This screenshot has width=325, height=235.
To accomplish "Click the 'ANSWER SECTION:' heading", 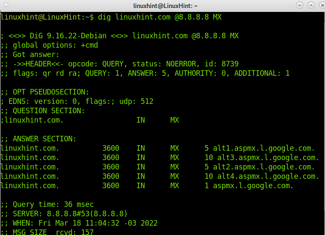I will tap(45, 139).
